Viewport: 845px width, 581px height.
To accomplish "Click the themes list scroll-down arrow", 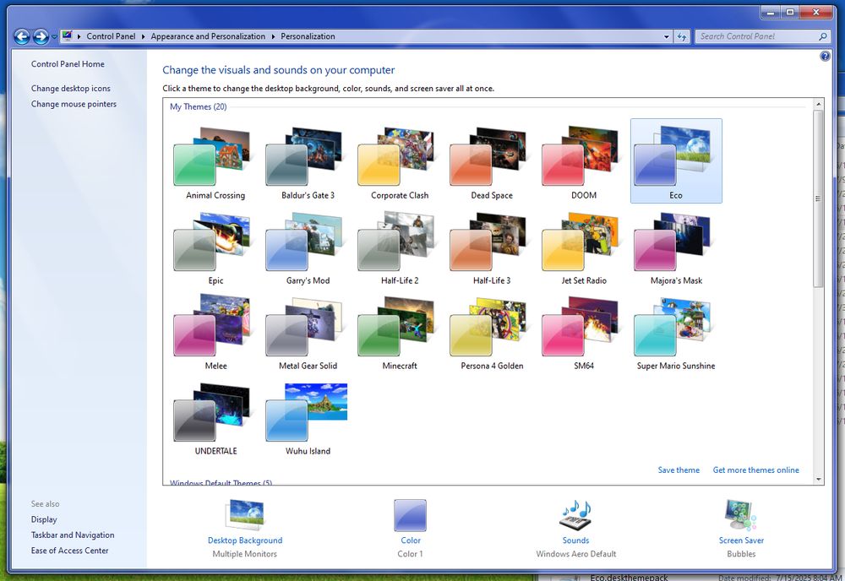I will click(819, 479).
